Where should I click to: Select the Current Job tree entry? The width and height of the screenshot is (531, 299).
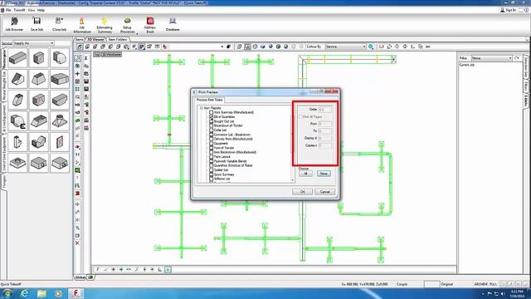tap(467, 65)
